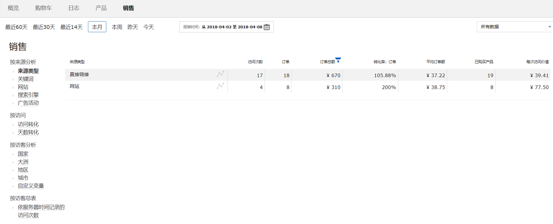Sort by 平均订单额 column header
553x224 pixels.
point(435,62)
